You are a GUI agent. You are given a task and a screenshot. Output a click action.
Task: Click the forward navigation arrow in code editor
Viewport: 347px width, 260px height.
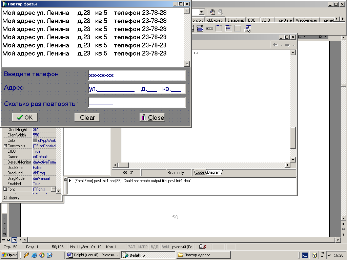click(287, 45)
